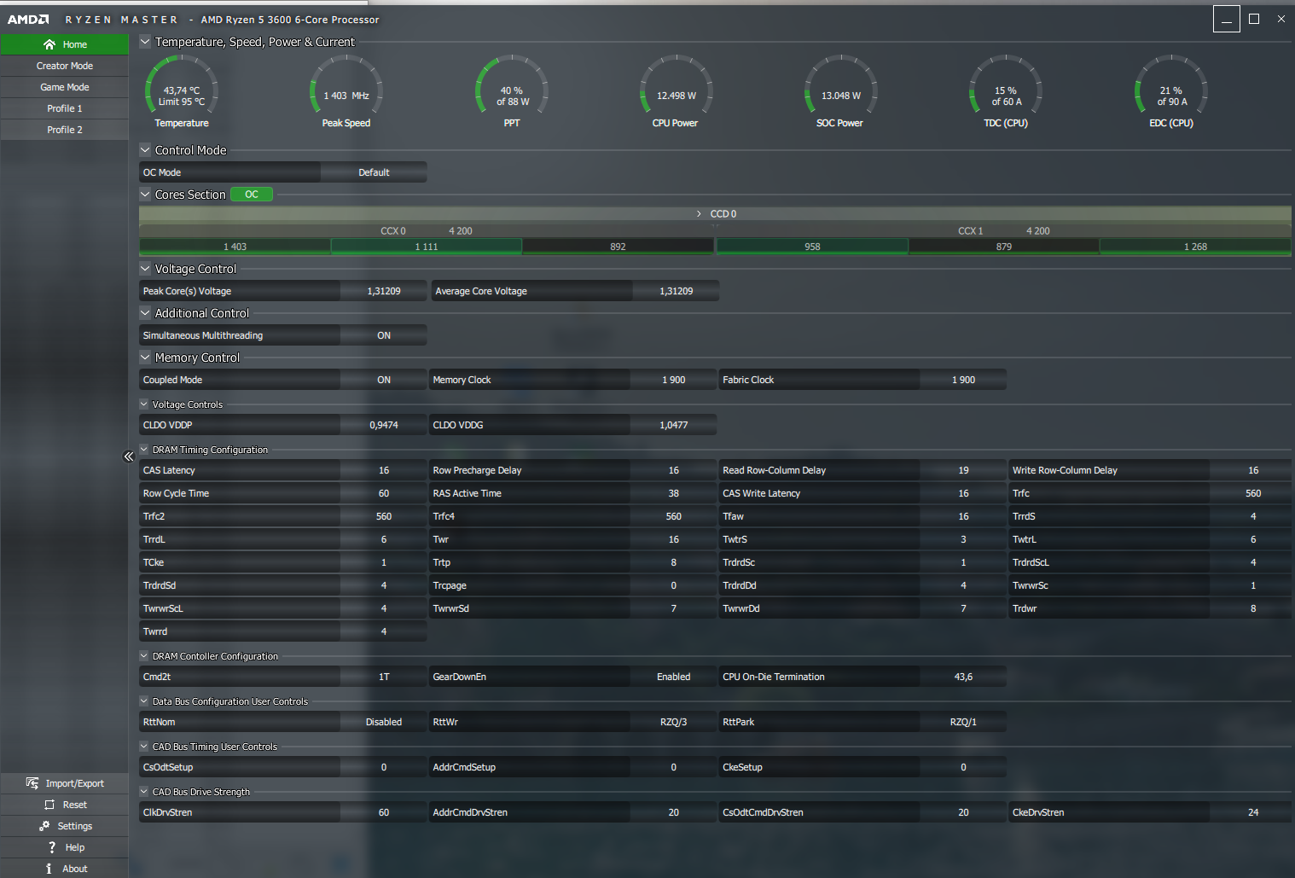Collapse Data Bus Configuration User Controls

pyautogui.click(x=144, y=701)
